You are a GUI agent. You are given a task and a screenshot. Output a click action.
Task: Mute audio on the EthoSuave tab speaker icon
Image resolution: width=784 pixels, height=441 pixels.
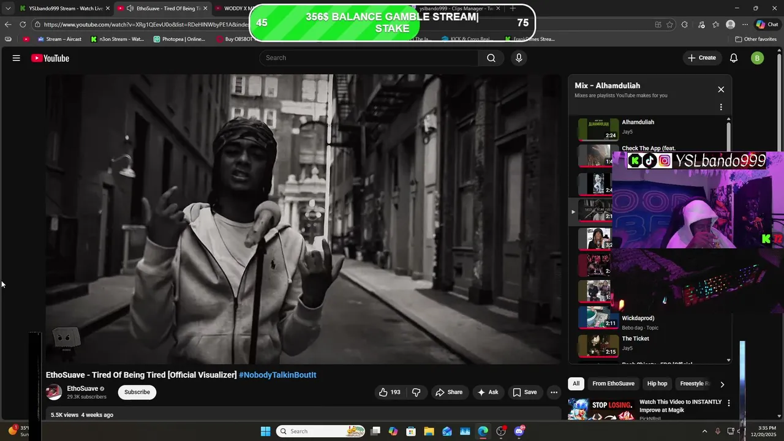pos(130,9)
